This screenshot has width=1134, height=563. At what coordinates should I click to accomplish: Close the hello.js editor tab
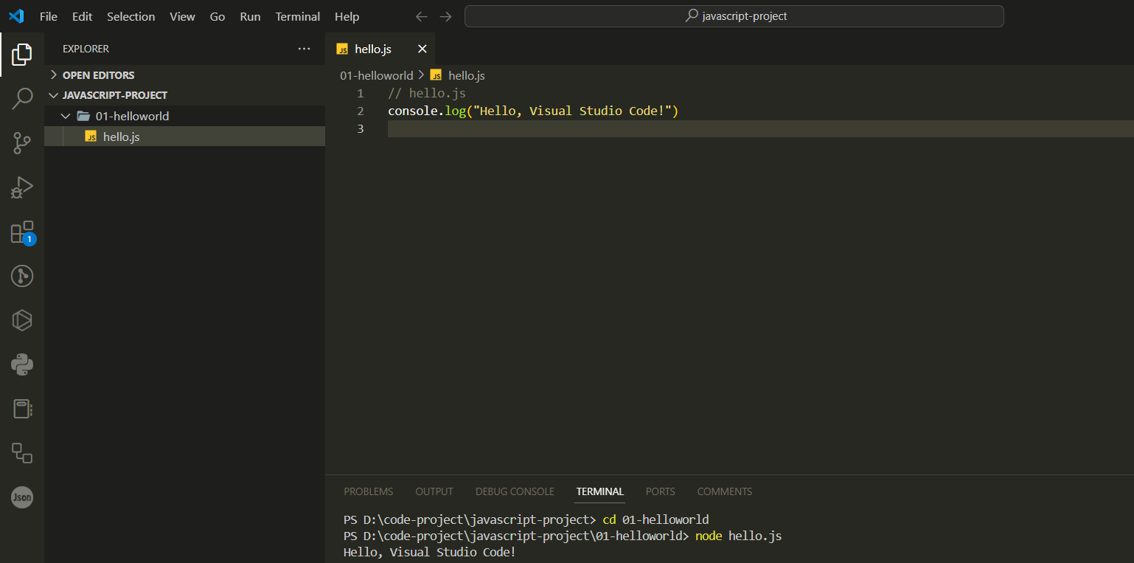[x=422, y=49]
